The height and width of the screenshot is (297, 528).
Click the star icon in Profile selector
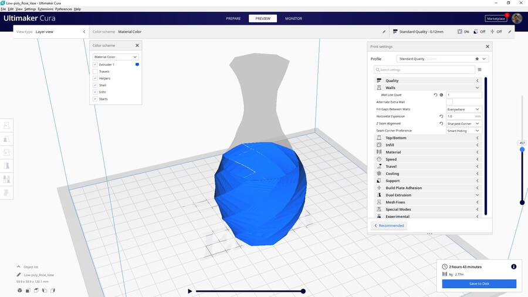pos(476,59)
